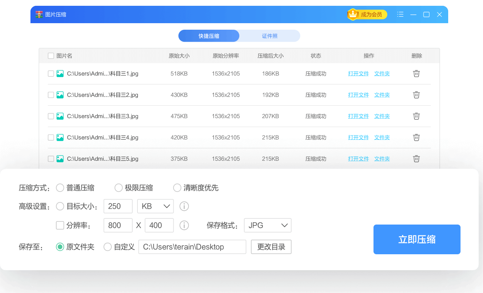
Task: Check the box for 科目三2.jpg
Action: click(51, 95)
